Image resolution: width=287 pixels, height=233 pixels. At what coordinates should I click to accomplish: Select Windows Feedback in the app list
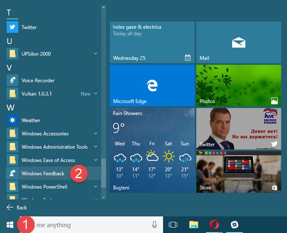coord(43,174)
